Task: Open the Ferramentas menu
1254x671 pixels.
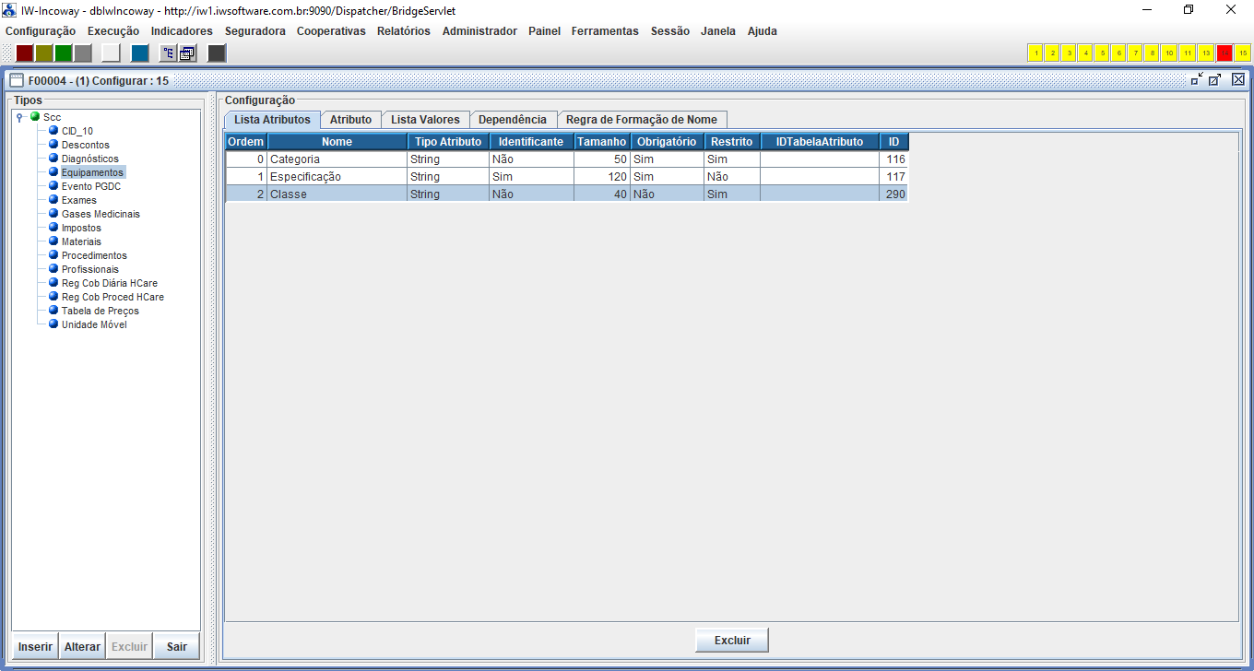Action: [605, 31]
